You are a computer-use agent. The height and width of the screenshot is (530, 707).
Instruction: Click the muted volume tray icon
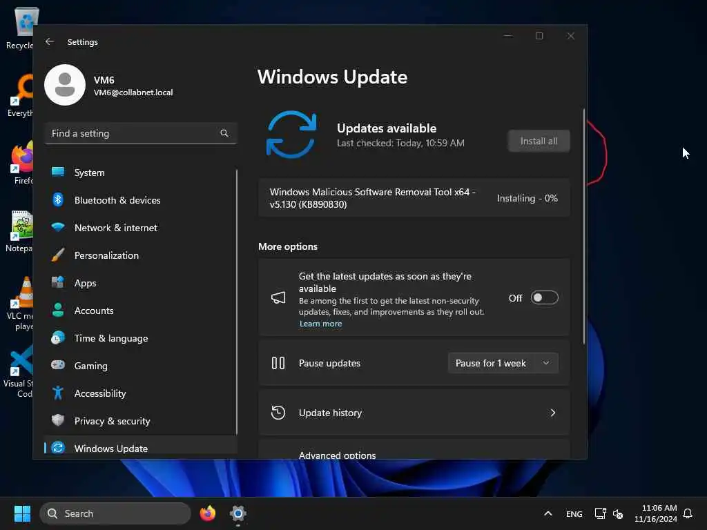click(x=618, y=513)
